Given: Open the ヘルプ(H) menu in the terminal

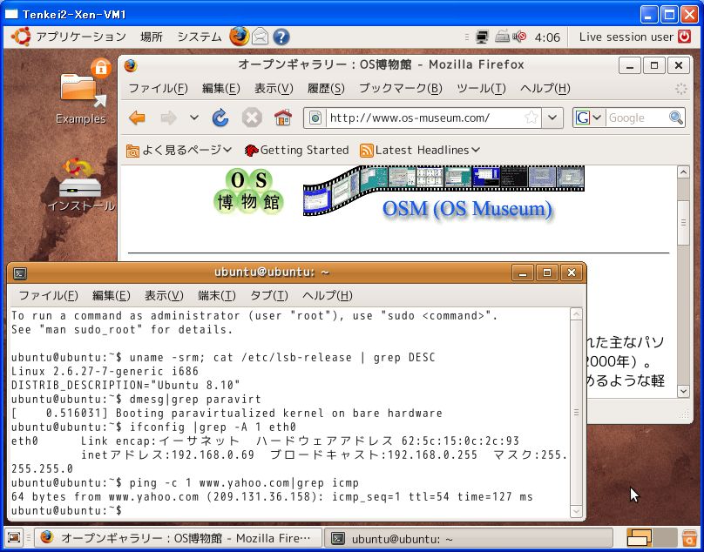Looking at the screenshot, I should (x=328, y=295).
